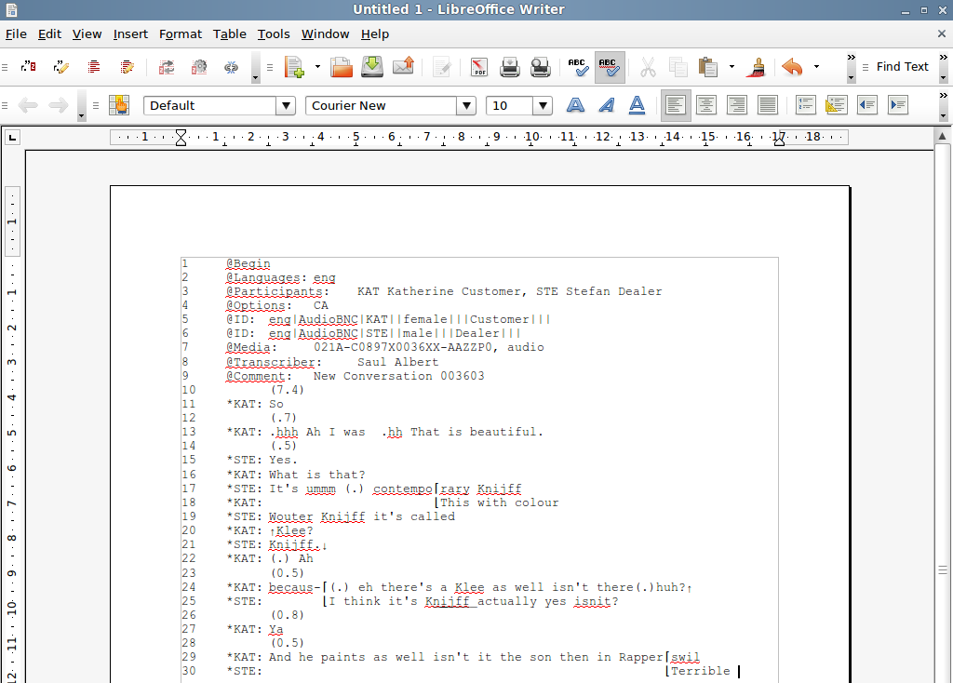Run spelling and grammar check
The image size is (953, 683).
coord(578,67)
